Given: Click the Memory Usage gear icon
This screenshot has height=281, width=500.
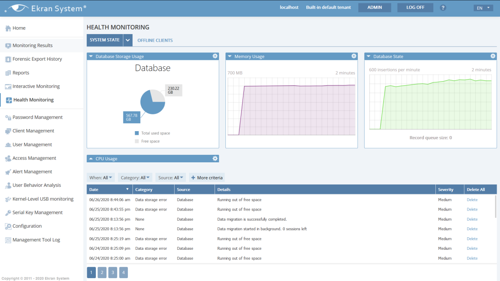Looking at the screenshot, I should 354,56.
